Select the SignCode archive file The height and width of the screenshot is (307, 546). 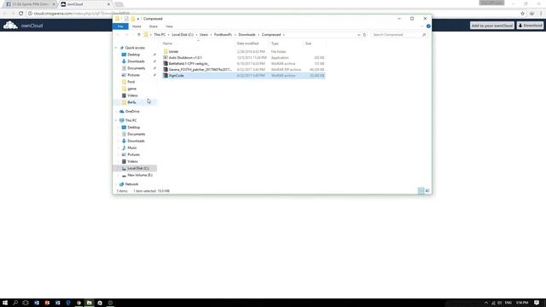[243, 76]
